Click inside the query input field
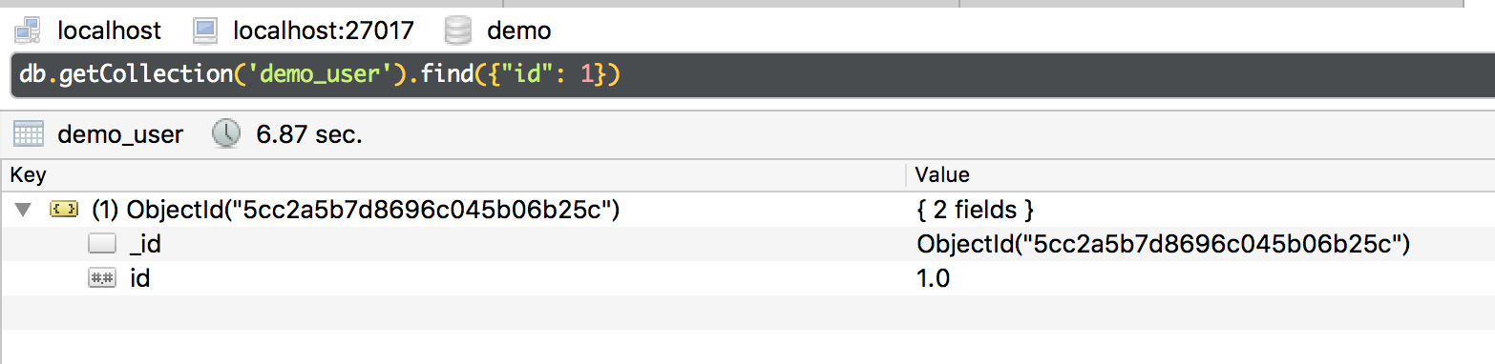 [x=752, y=75]
